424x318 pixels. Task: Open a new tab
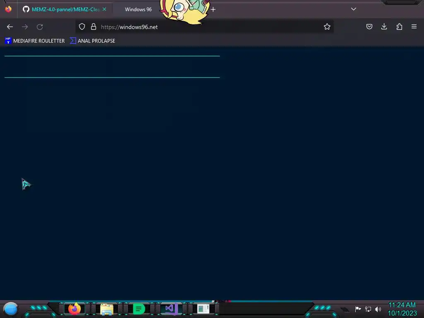pyautogui.click(x=213, y=10)
